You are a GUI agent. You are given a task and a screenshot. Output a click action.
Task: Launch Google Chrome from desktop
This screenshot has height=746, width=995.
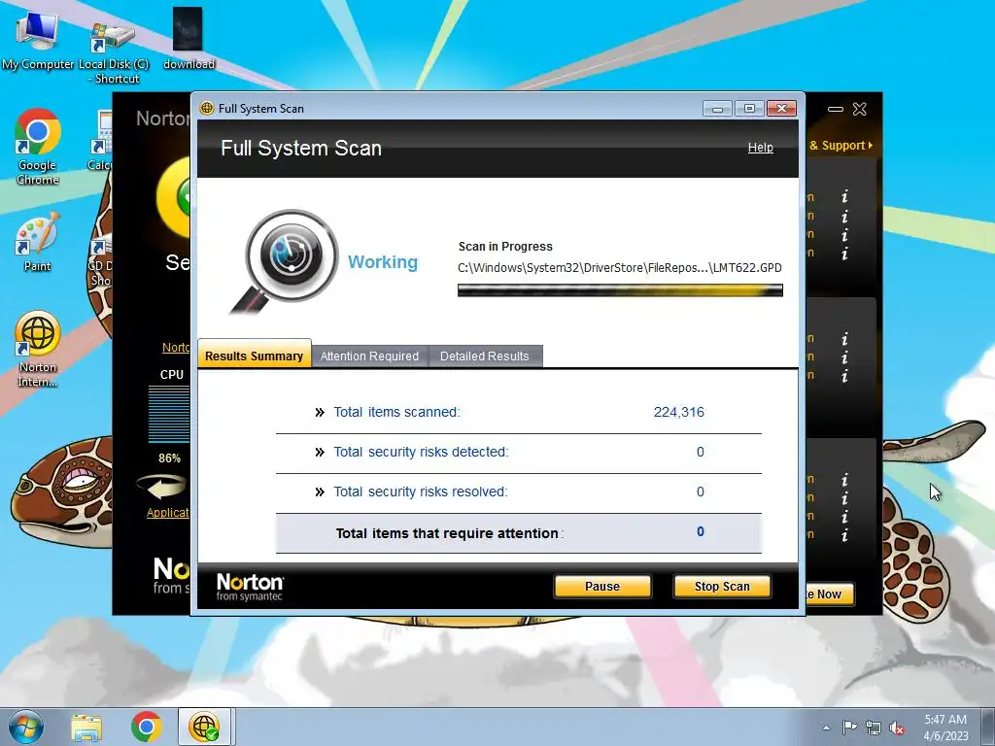38,148
